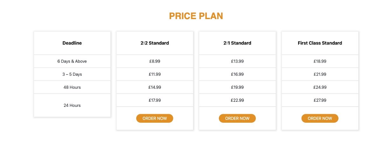Click the PRICE PLAN heading
This screenshot has height=152, width=390.
coord(196,16)
